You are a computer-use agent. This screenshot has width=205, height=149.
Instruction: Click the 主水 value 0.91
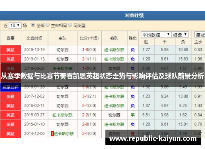point(198,96)
